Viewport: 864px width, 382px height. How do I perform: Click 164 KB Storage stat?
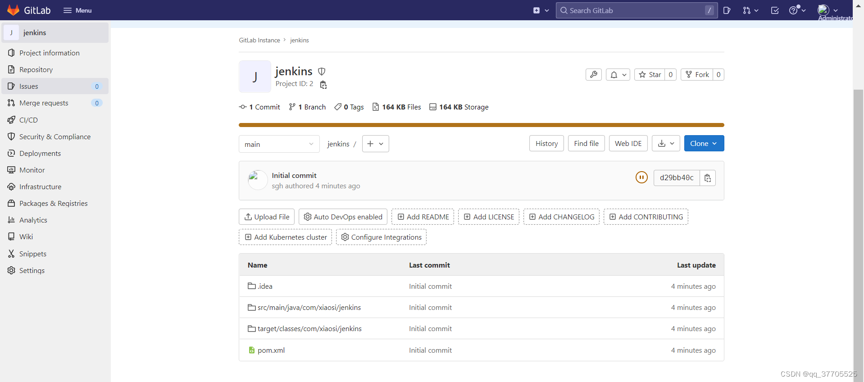pos(459,107)
